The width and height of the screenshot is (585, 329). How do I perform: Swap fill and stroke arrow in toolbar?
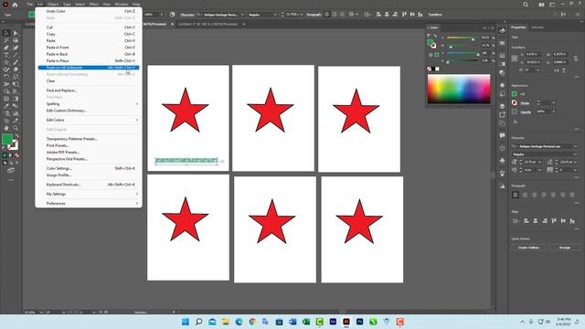click(16, 136)
